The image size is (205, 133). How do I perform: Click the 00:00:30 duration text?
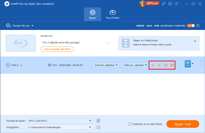pos(78,65)
